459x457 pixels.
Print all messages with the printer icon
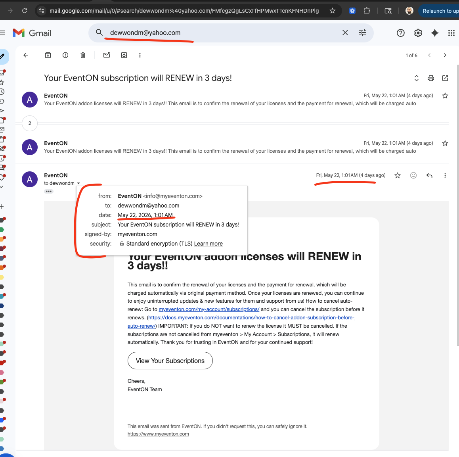(430, 78)
